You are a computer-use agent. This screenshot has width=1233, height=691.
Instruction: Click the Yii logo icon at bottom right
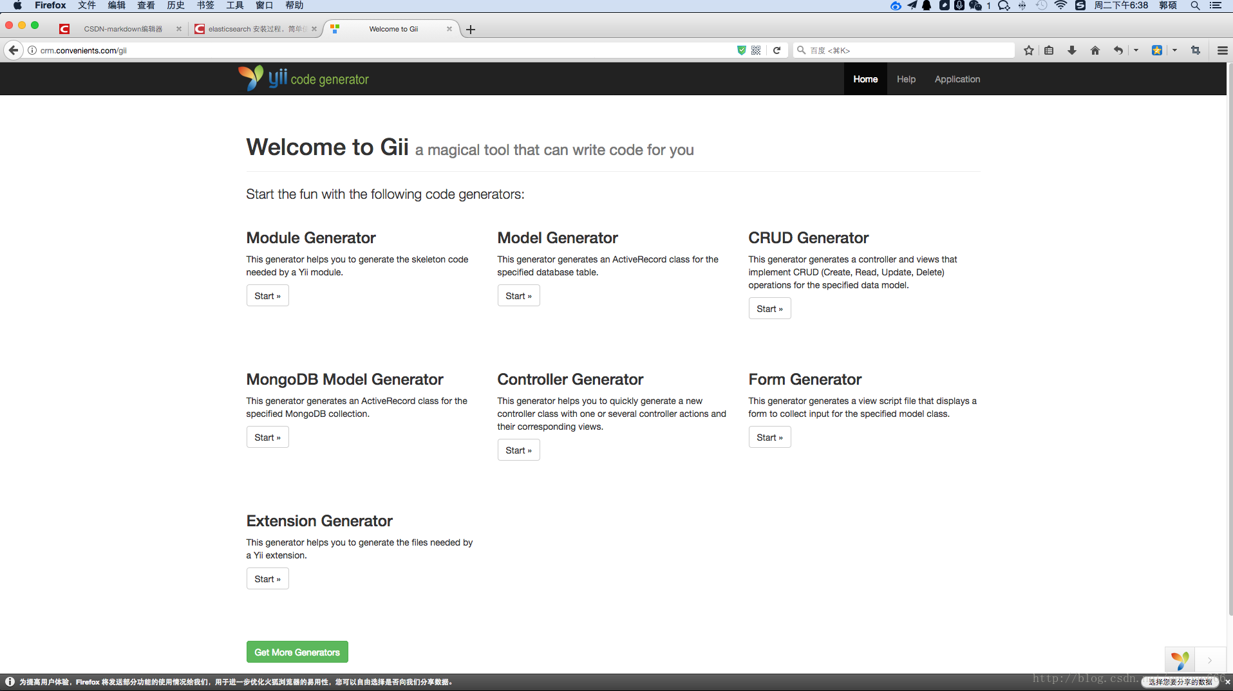(1180, 659)
